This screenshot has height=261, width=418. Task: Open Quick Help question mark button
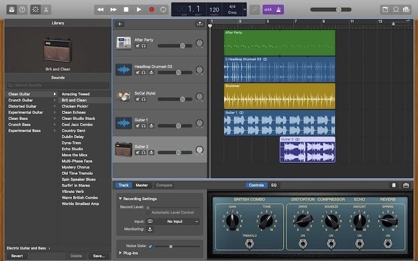[x=22, y=9]
